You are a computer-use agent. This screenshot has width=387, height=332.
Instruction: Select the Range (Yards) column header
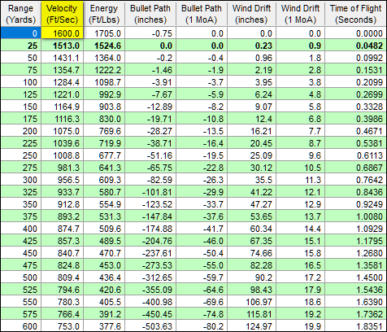click(21, 14)
